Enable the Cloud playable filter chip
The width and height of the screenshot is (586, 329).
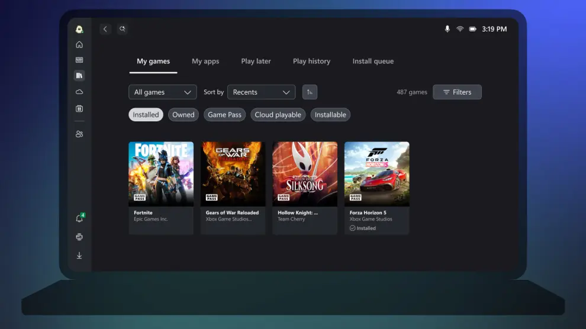(x=278, y=115)
